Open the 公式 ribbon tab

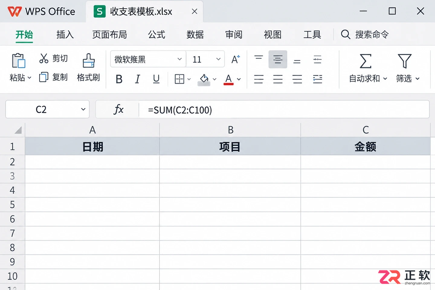pos(156,34)
